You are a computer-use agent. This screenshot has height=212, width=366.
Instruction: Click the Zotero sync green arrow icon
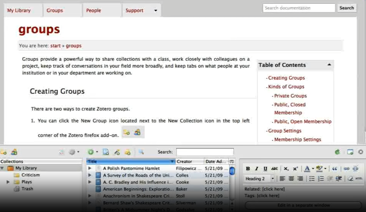point(337,152)
